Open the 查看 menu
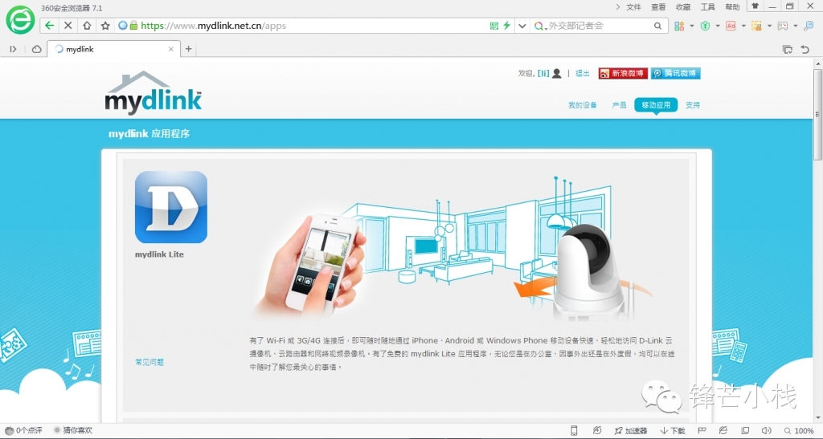Image resolution: width=823 pixels, height=439 pixels. [658, 6]
